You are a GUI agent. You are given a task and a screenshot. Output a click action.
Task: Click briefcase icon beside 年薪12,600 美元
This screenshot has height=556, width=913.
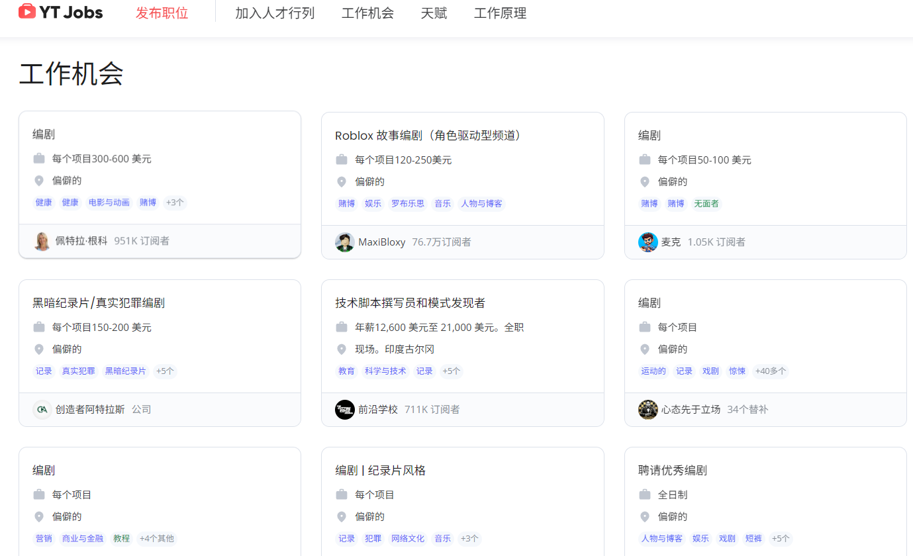(x=342, y=327)
